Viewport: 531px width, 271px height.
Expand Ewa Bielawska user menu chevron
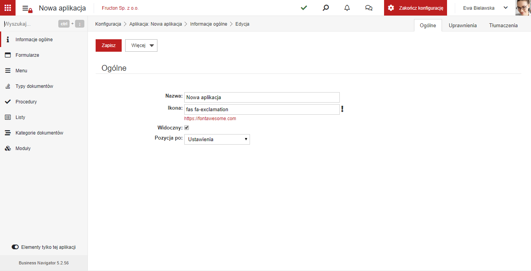[506, 8]
